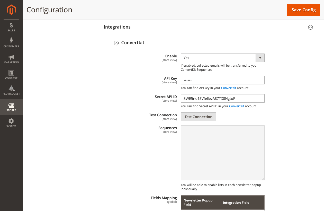Open the ConvertKit link under API Key
The width and height of the screenshot is (324, 211).
(229, 88)
